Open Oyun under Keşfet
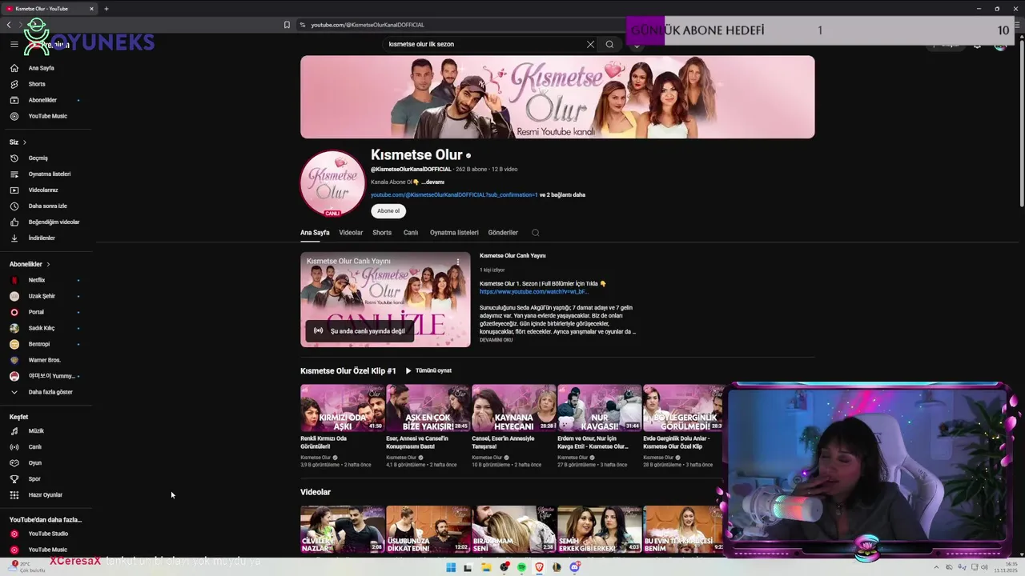The width and height of the screenshot is (1025, 576). click(46, 463)
